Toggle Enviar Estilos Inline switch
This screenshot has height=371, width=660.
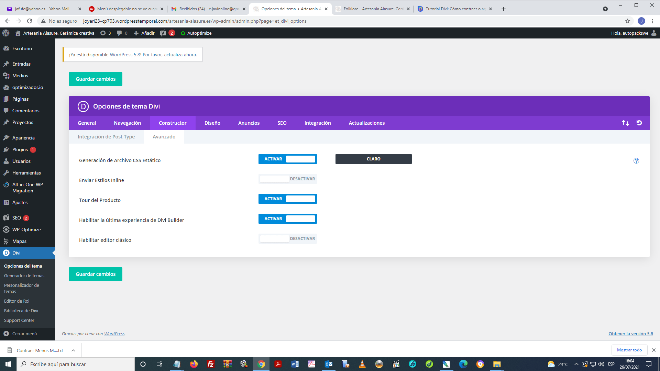tap(288, 179)
